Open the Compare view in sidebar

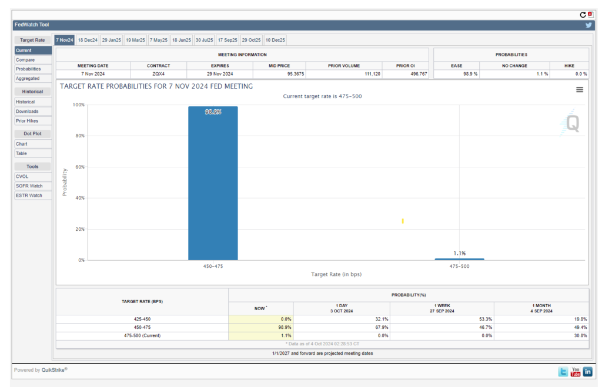[x=33, y=60]
